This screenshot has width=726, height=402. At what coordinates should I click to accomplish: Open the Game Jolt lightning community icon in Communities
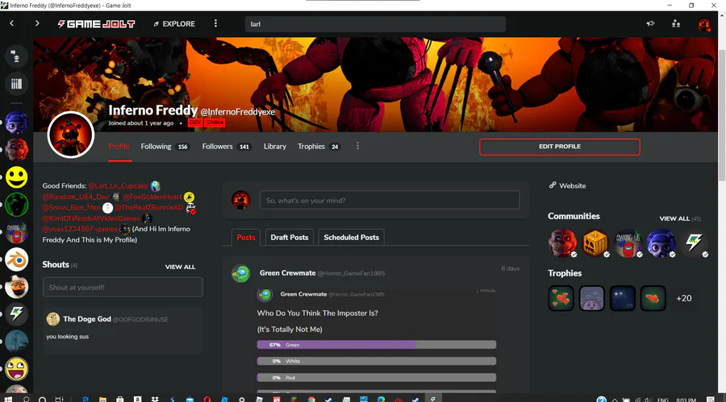pos(694,242)
